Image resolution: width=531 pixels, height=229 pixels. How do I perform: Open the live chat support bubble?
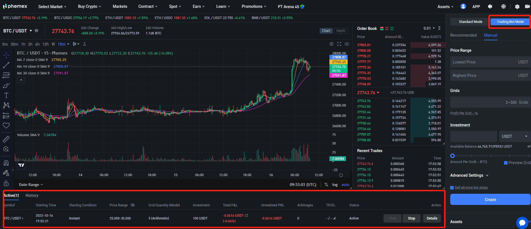[x=522, y=223]
